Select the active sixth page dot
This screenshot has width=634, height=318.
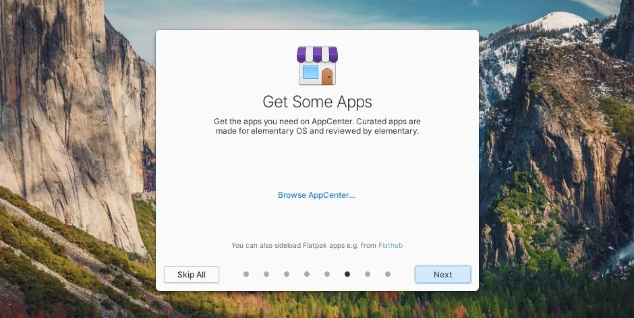(x=347, y=274)
